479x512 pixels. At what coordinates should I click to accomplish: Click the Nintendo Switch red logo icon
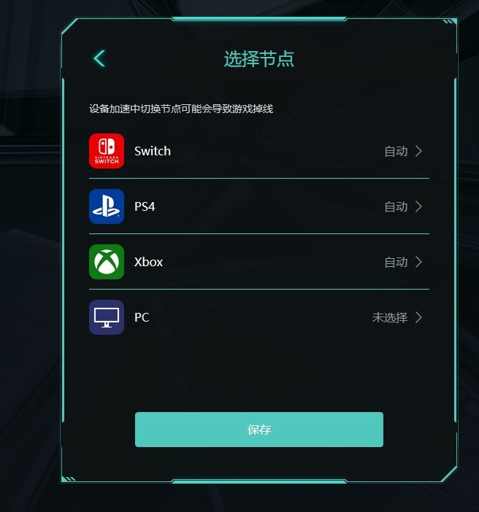(x=107, y=151)
